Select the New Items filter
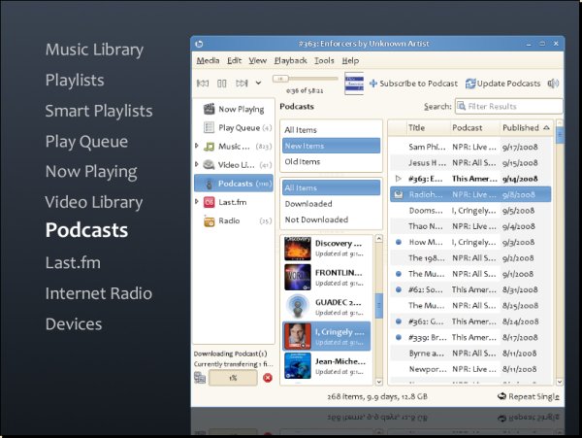Screen dimensions: 582x438 331,146
